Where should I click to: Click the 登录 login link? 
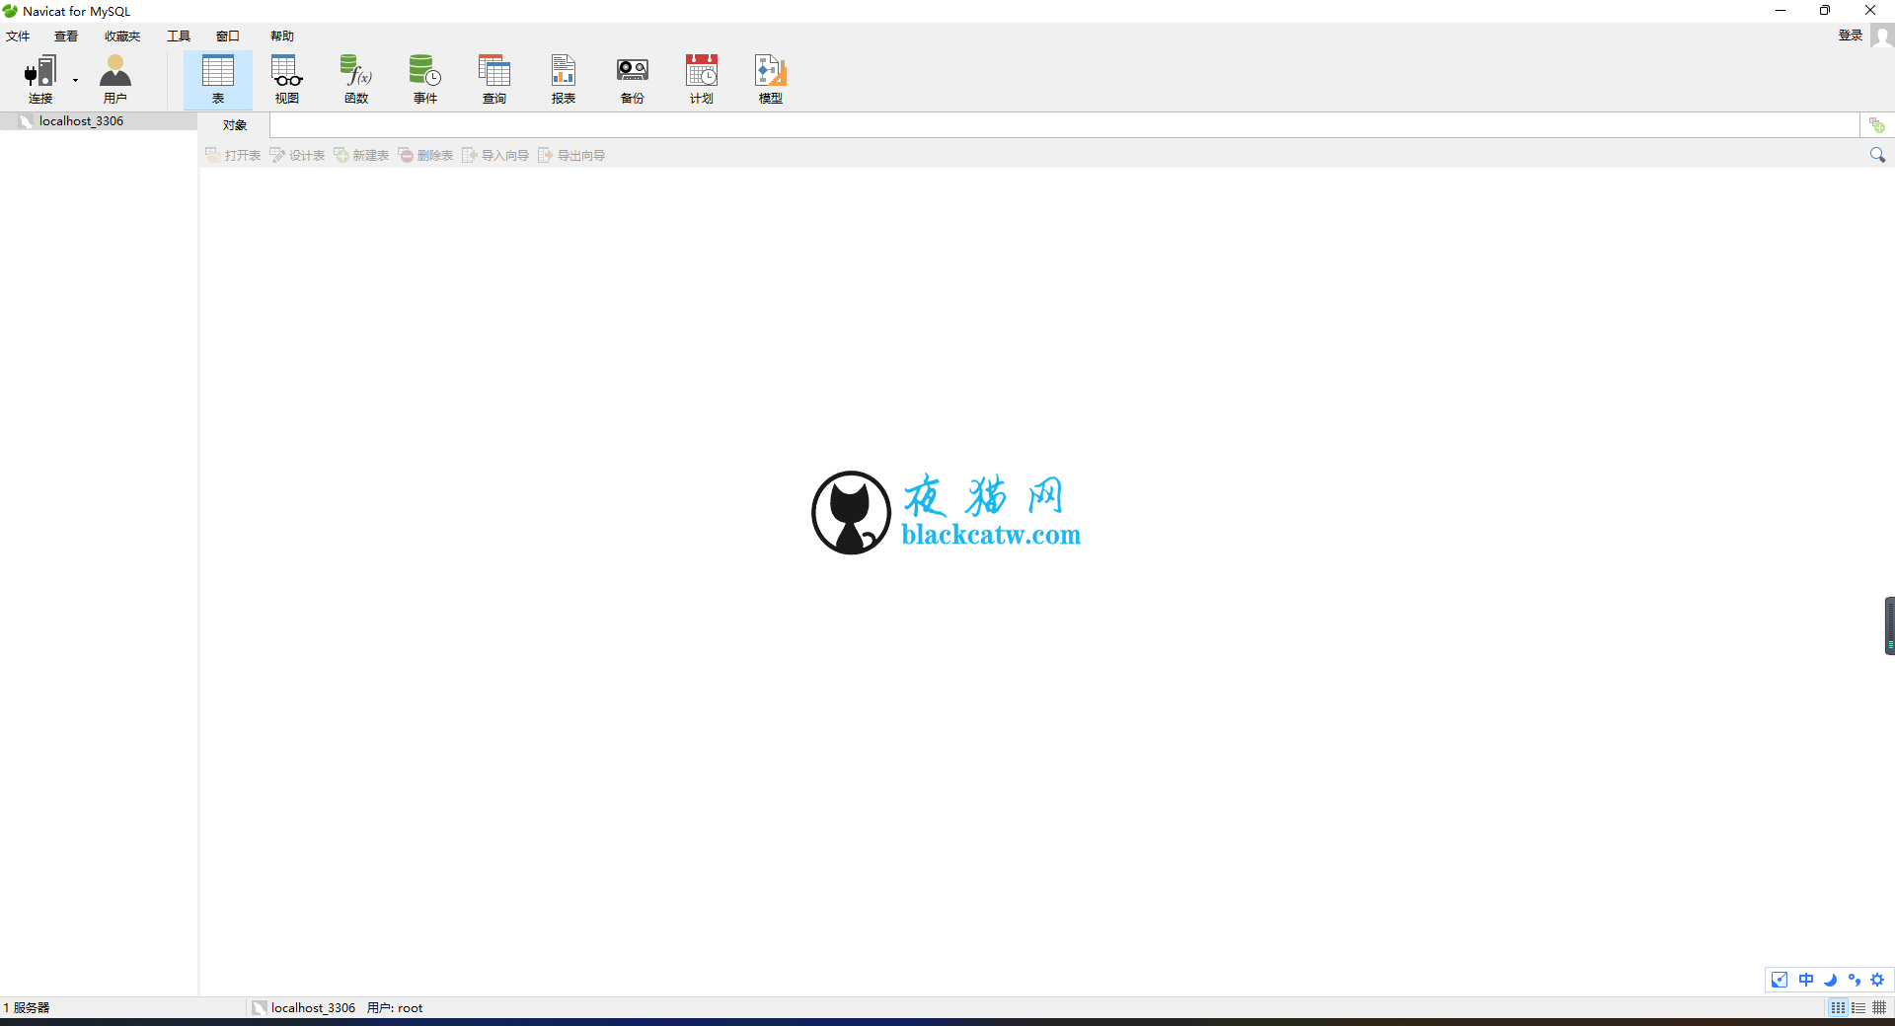(x=1851, y=36)
